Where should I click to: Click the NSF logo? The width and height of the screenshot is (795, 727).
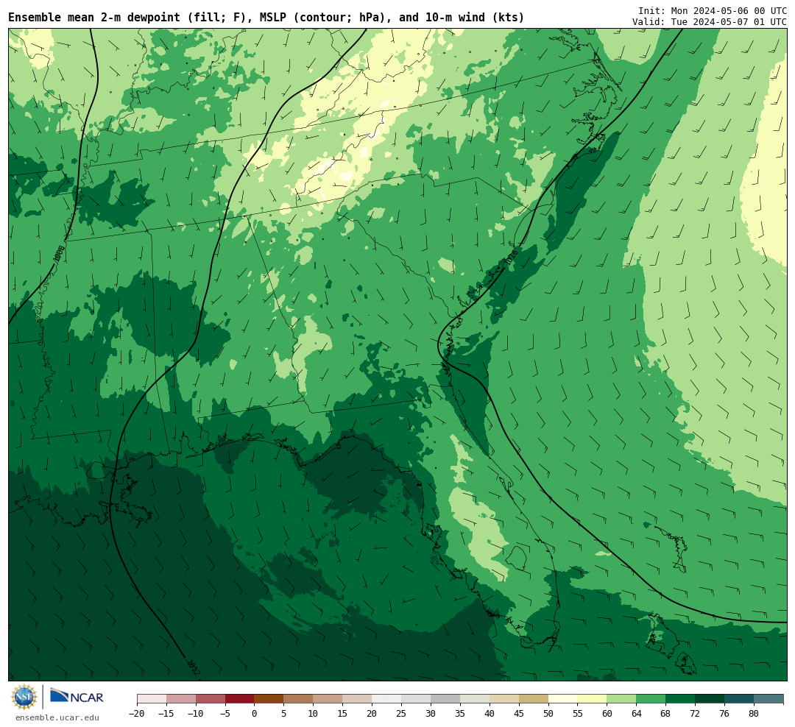tap(24, 697)
